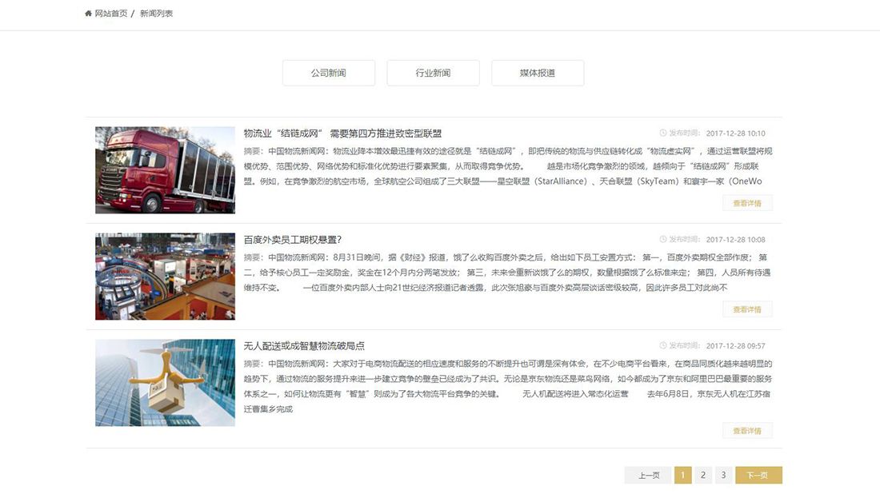880x494 pixels.
Task: Click 查看详情 for the 百度外卖 article
Action: [747, 309]
